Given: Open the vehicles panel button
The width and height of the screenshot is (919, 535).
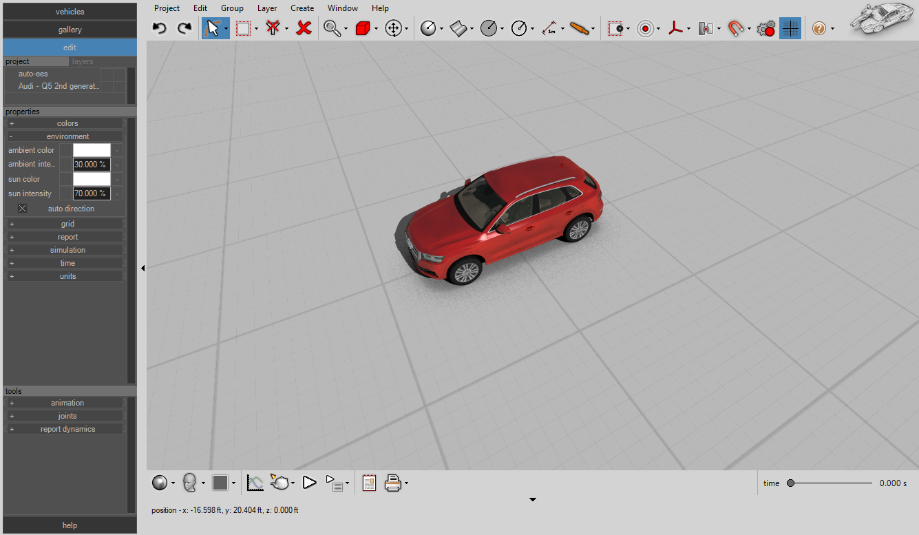Looking at the screenshot, I should [x=70, y=12].
